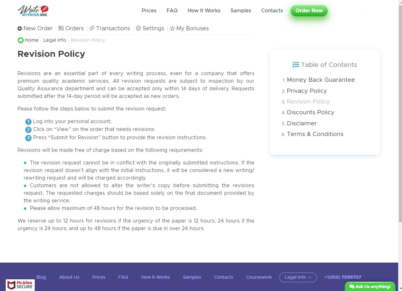This screenshot has height=291, width=402.
Task: Click the Transactions tag icon
Action: pos(92,28)
